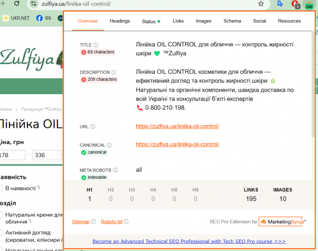Open the Robots.txt link
Image resolution: width=318 pixels, height=251 pixels.
point(112,222)
